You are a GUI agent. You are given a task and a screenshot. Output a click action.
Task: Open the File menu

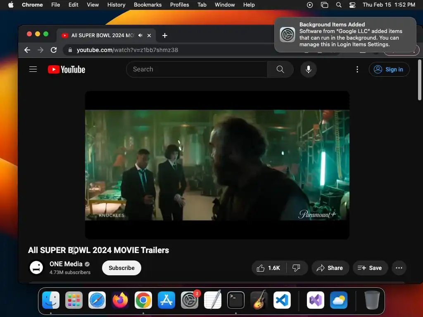[x=56, y=5]
